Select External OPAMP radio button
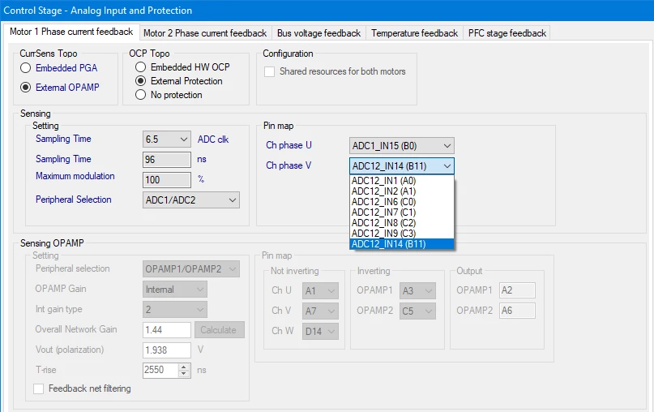 tap(25, 88)
